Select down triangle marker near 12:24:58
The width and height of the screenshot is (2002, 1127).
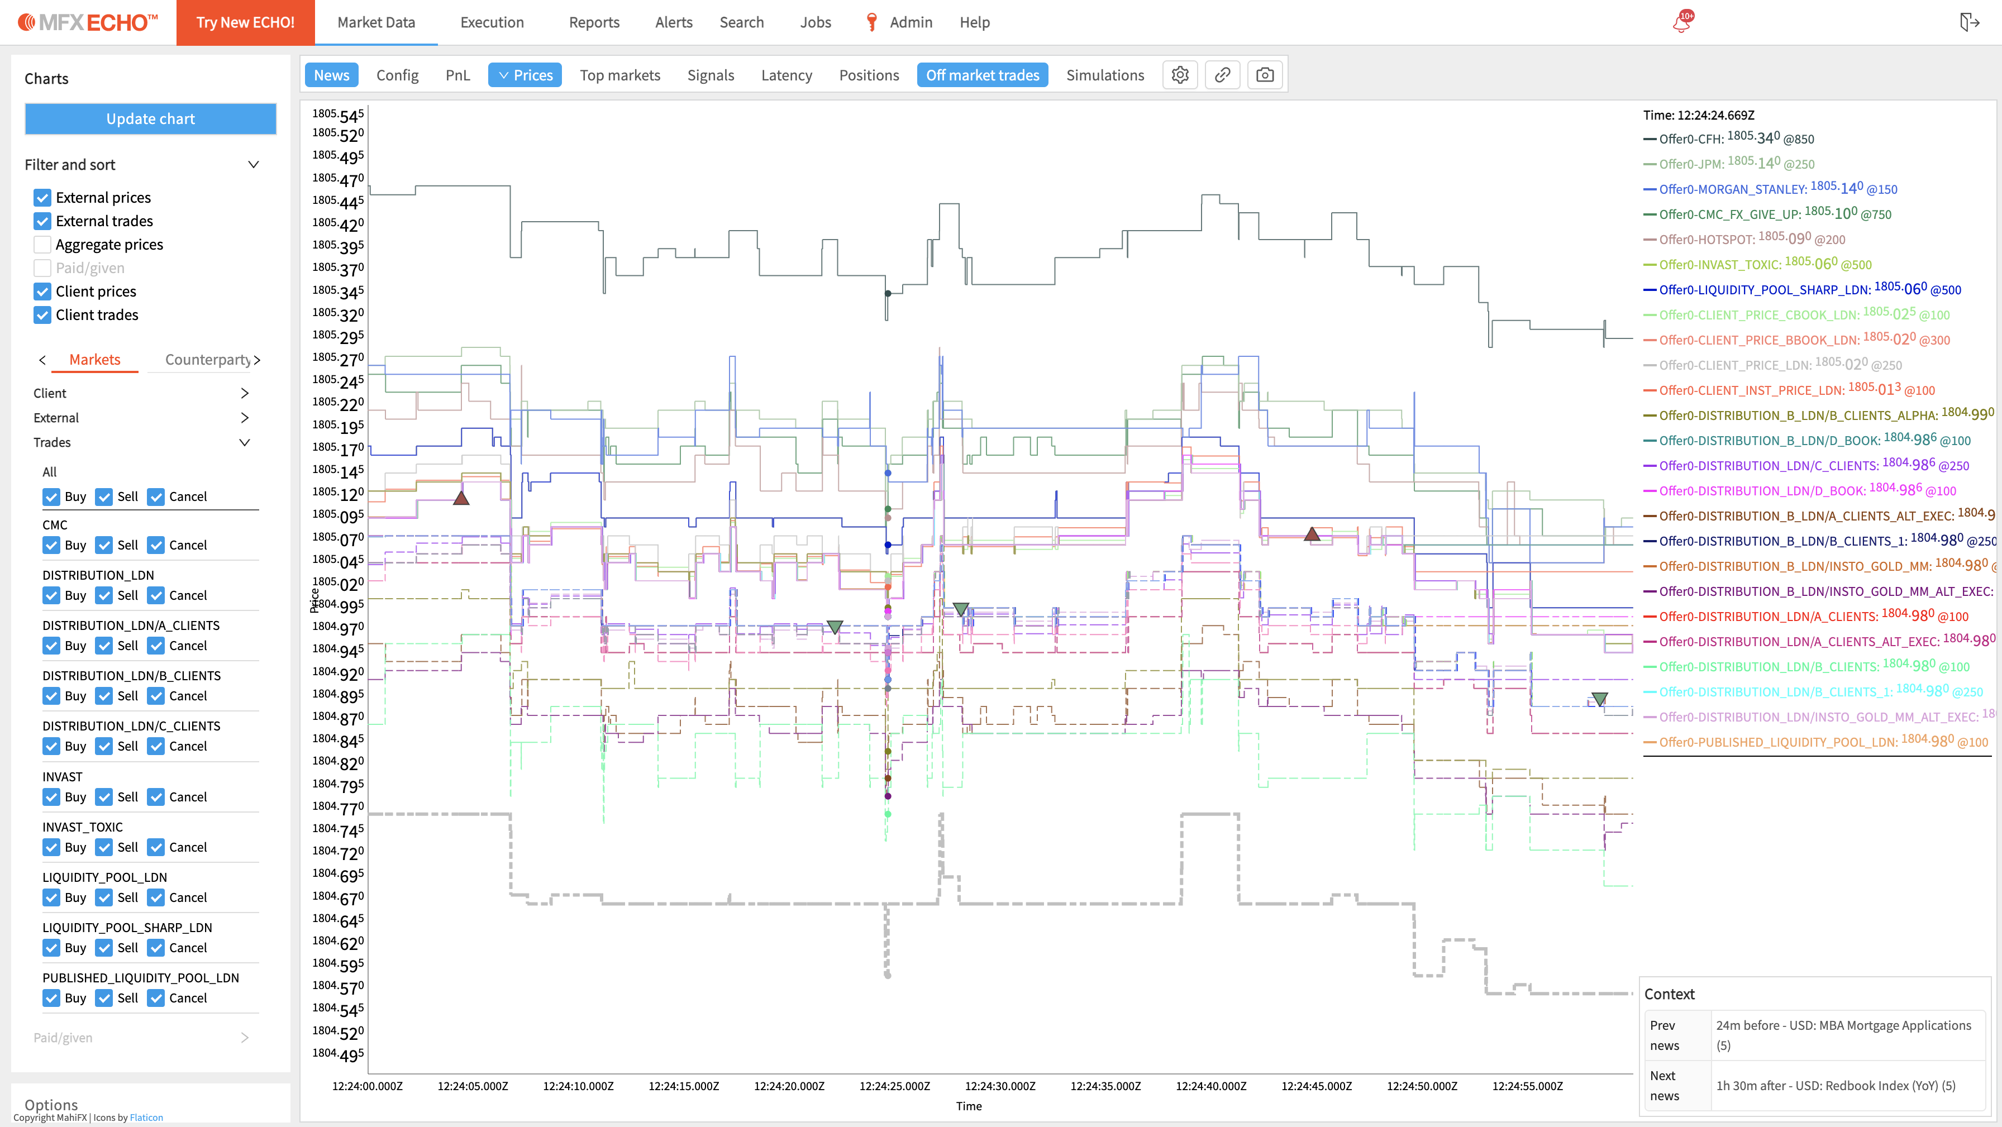coord(1599,699)
